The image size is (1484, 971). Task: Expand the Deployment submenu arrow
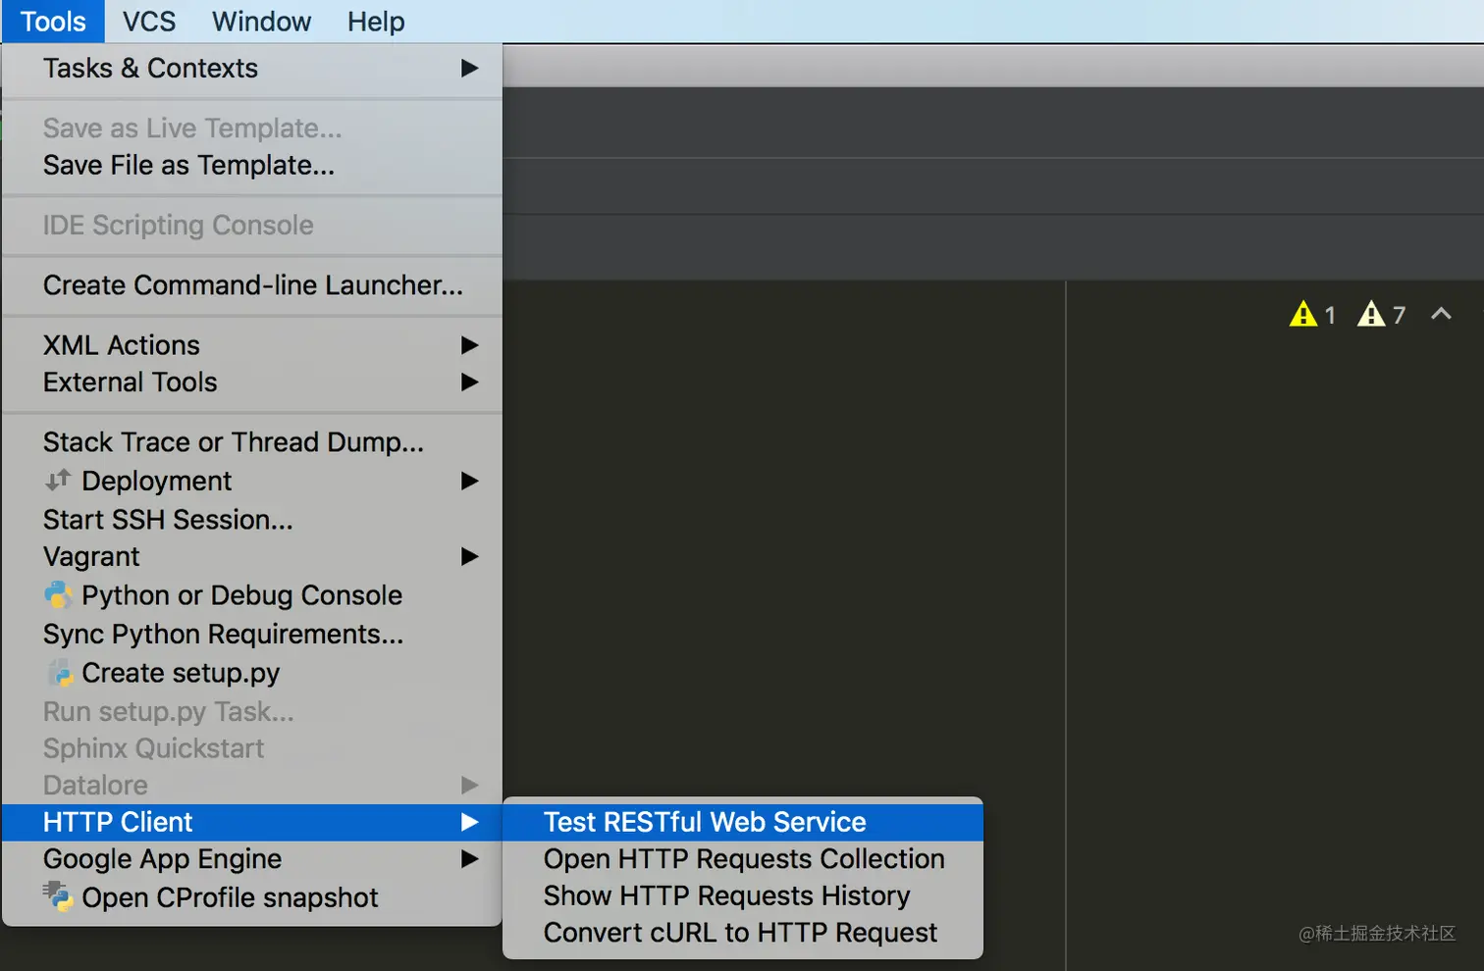point(470,481)
